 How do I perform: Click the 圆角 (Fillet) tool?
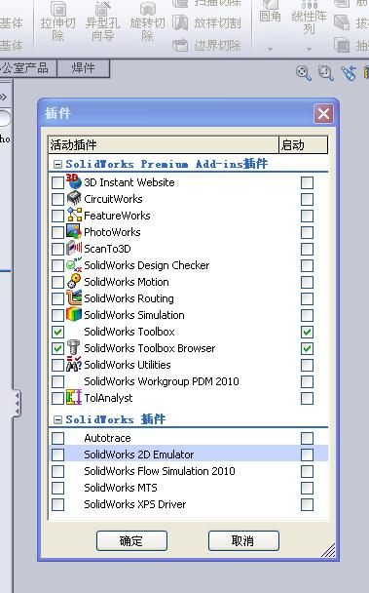(270, 12)
